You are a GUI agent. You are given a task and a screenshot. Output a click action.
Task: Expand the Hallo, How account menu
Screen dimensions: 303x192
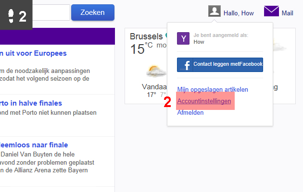click(x=239, y=13)
